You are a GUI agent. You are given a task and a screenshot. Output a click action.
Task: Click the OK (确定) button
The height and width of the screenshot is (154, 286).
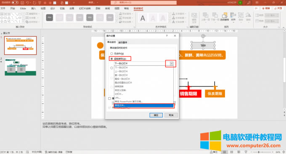(x=156, y=115)
